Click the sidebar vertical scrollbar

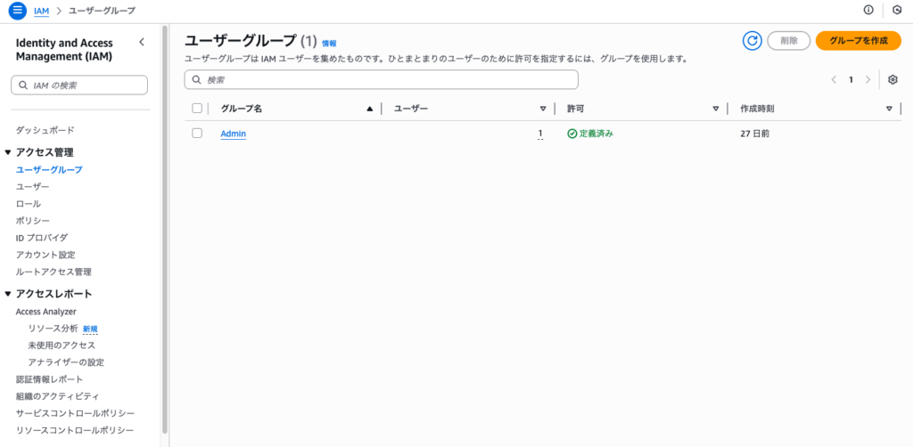[165, 232]
